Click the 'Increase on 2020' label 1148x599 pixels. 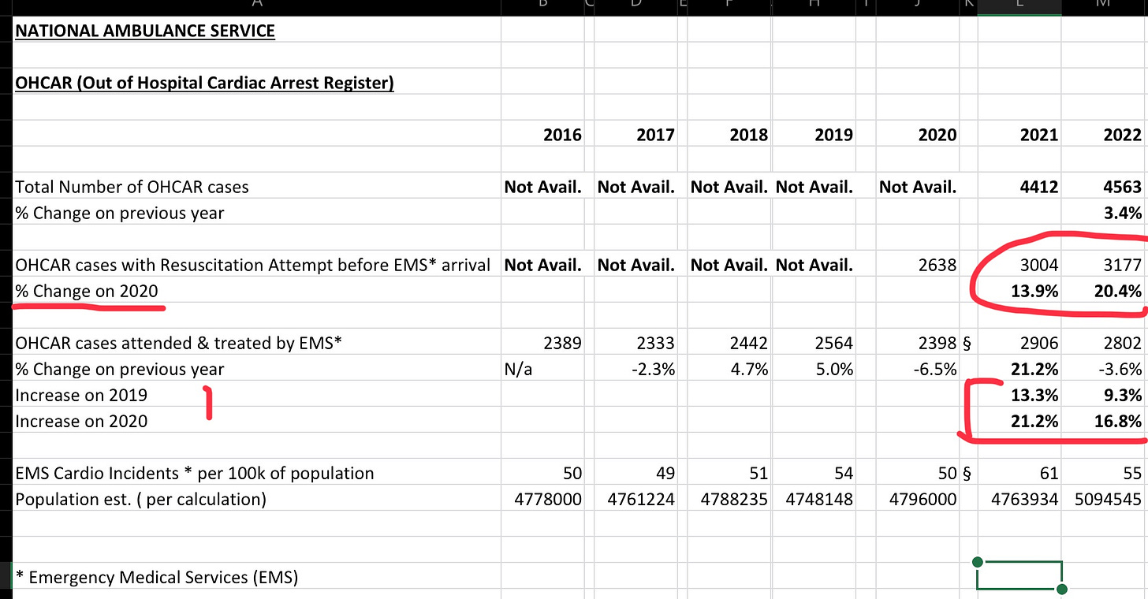click(81, 421)
